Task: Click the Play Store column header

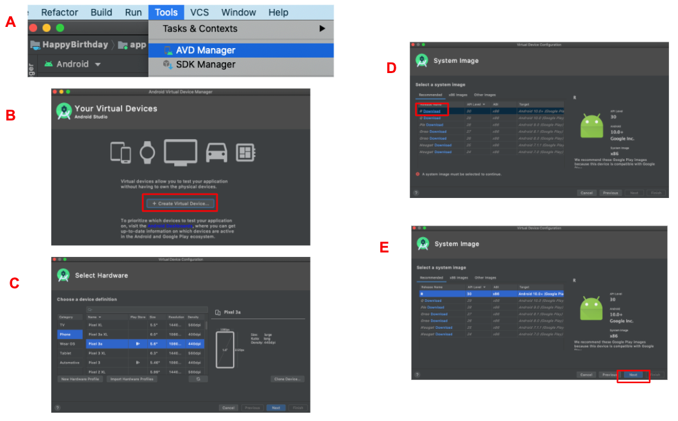Action: tap(138, 317)
